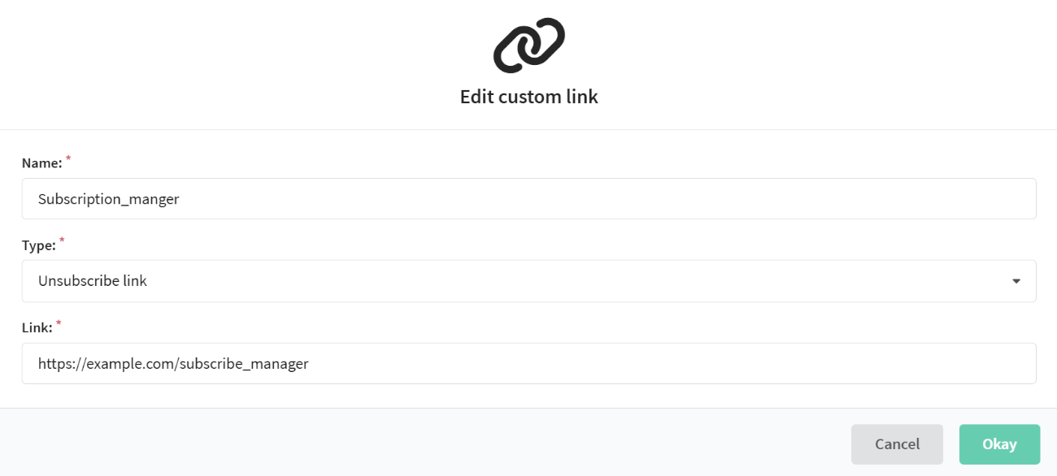Open the Type dropdown

pyautogui.click(x=528, y=281)
